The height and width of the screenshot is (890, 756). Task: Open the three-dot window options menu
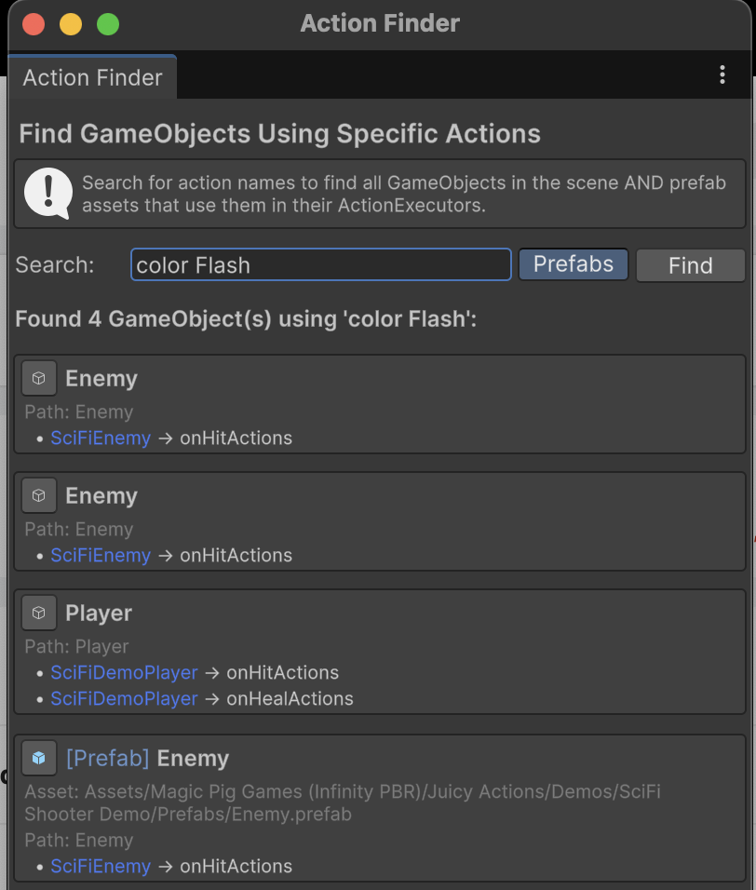722,76
